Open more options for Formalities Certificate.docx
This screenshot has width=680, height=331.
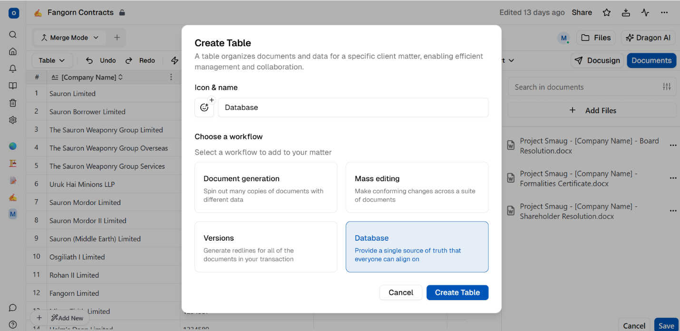coord(673,178)
